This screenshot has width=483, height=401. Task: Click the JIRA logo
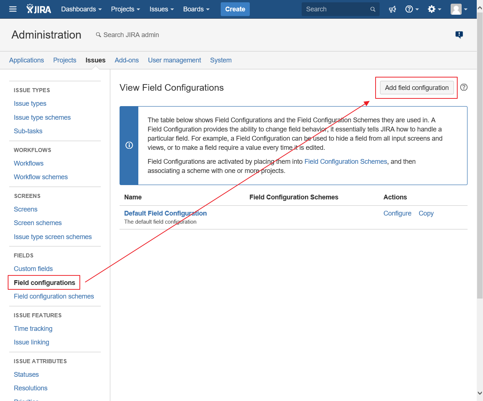point(39,9)
